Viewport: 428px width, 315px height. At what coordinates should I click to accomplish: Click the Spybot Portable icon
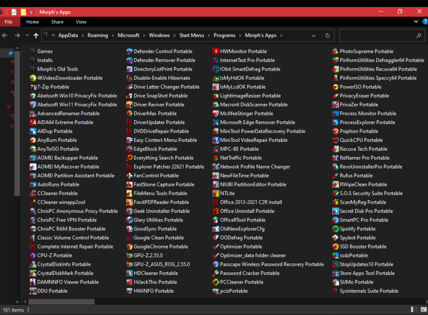tap(335, 238)
